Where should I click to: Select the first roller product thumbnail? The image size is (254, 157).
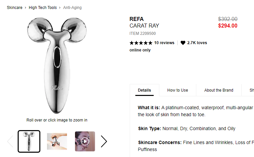coord(29,141)
